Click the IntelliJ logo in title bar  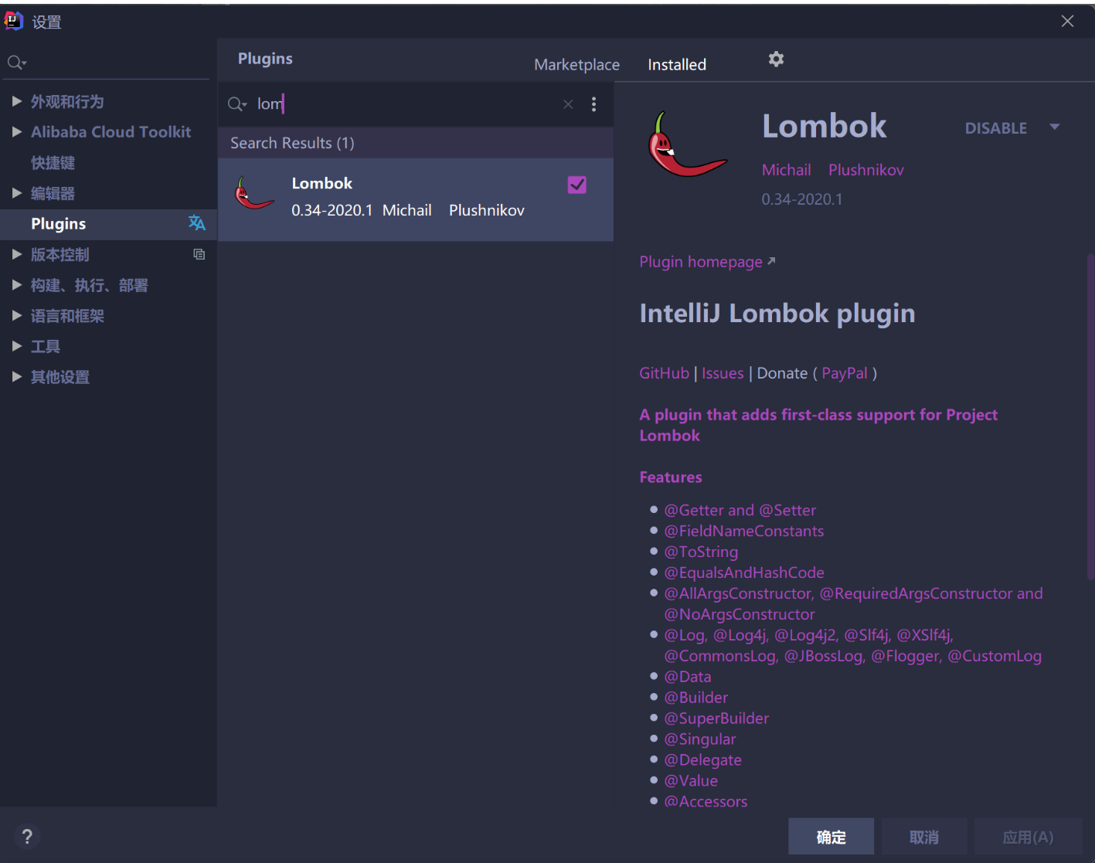click(x=14, y=21)
